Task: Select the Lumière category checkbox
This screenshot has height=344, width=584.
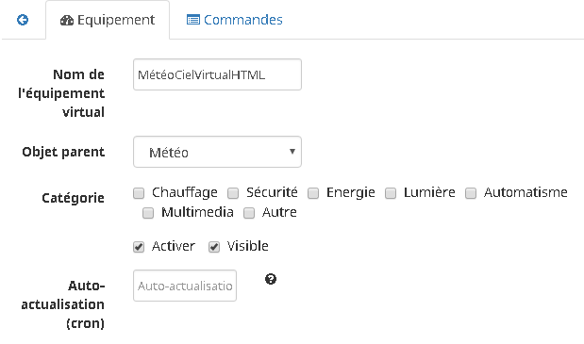Action: (x=391, y=193)
